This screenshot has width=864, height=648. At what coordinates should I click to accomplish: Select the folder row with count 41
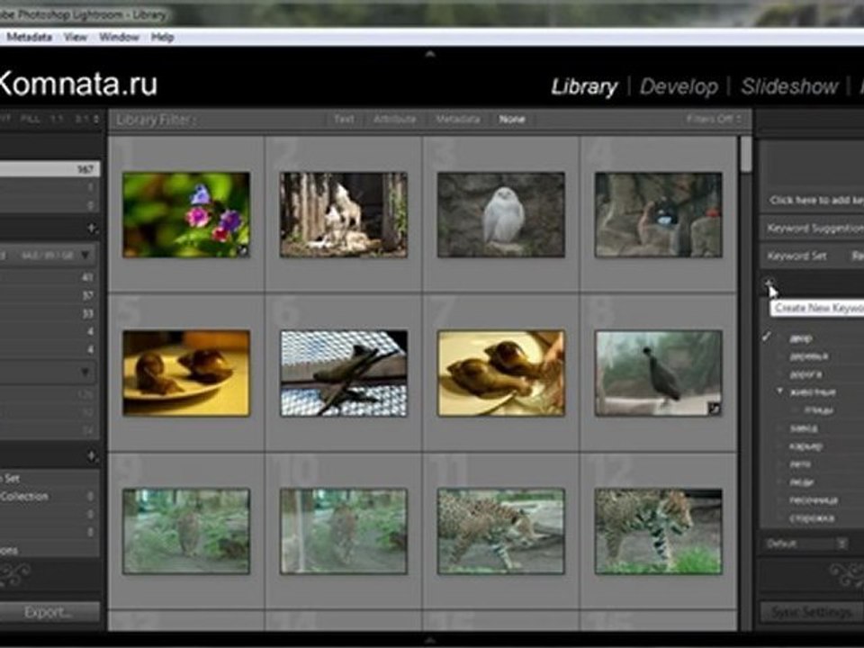point(49,277)
